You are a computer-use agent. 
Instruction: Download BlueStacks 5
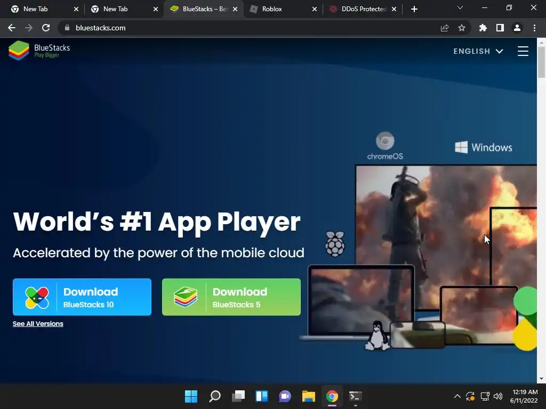231,297
